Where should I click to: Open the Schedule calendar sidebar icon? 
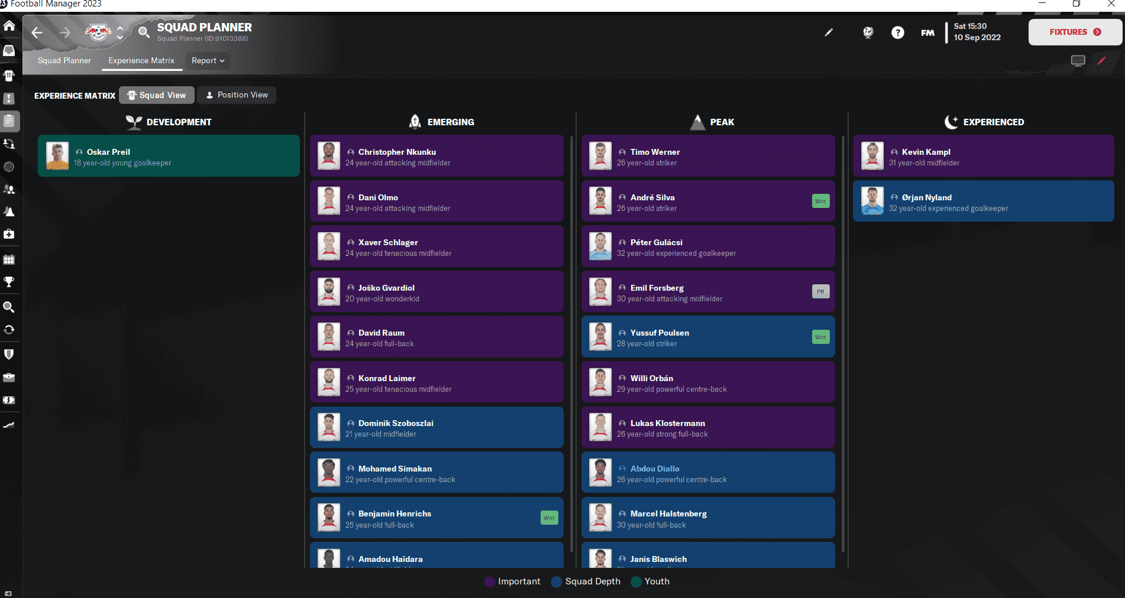coord(9,259)
